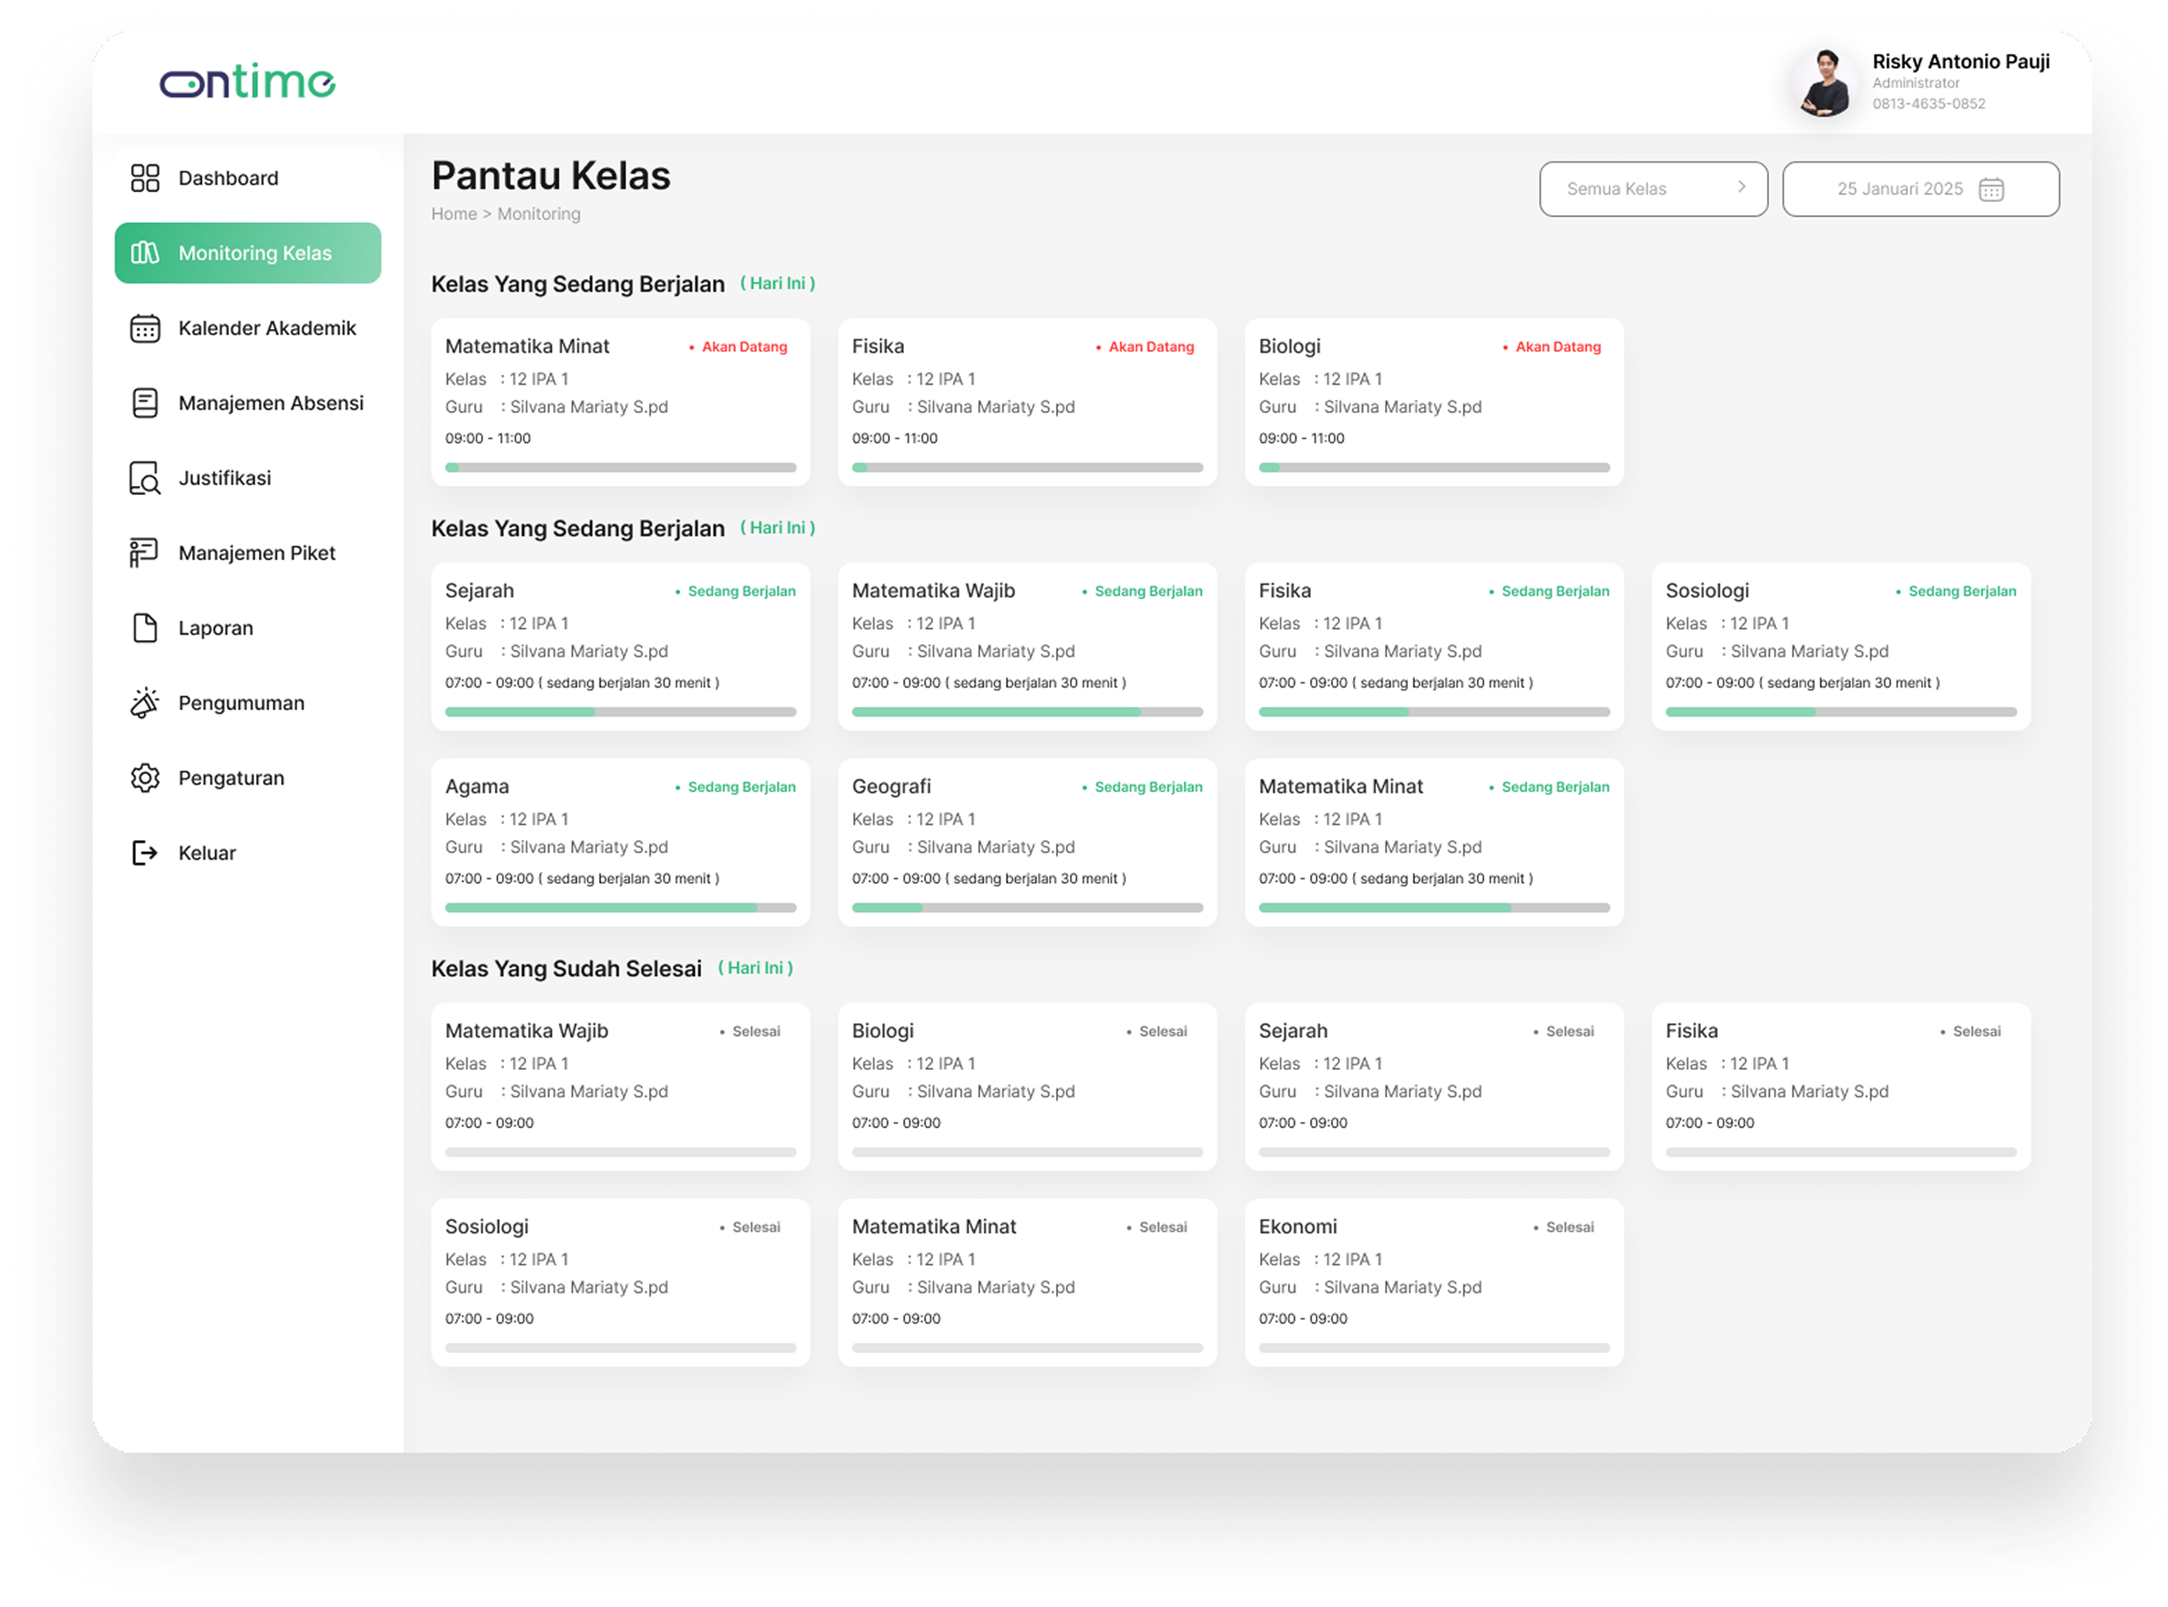Select the Agama class card title
2168x1607 pixels.
pyautogui.click(x=477, y=787)
